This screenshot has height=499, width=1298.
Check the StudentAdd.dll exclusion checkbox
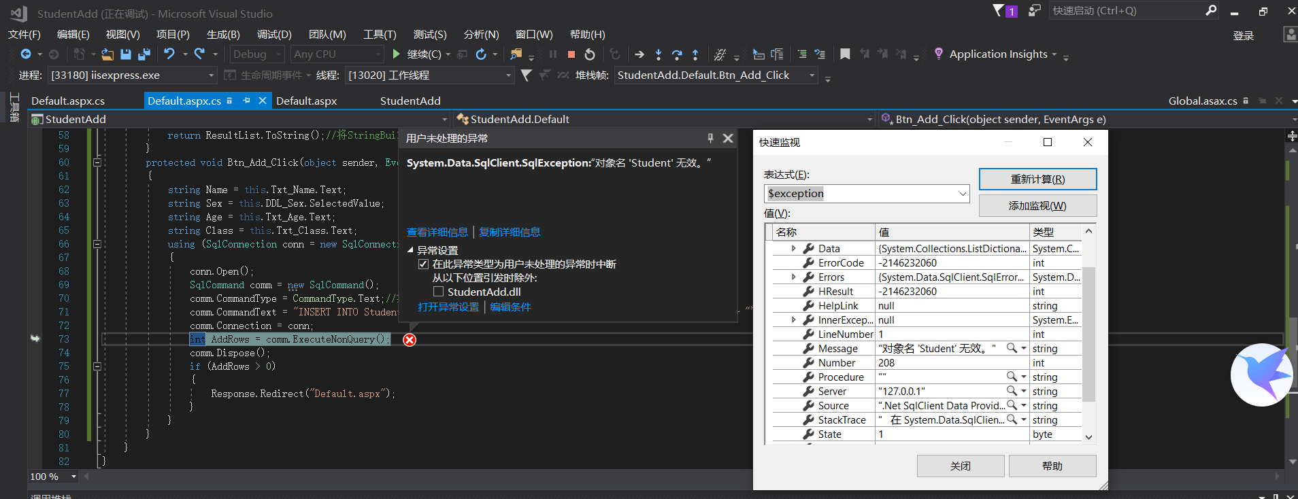pos(438,292)
